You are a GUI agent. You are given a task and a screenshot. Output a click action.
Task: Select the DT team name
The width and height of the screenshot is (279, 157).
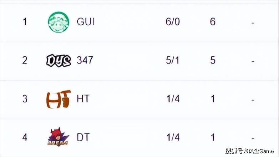[x=83, y=137]
